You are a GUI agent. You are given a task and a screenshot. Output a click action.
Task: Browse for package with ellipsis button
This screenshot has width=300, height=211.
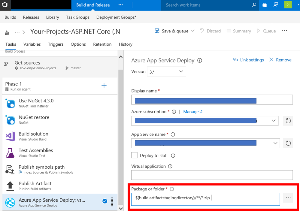288,198
